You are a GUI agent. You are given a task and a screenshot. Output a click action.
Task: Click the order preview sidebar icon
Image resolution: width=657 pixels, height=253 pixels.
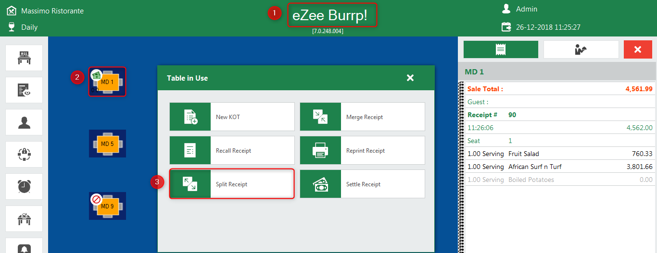pos(24,90)
